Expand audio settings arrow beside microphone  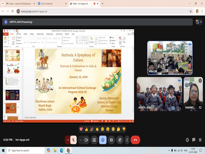click(68, 140)
